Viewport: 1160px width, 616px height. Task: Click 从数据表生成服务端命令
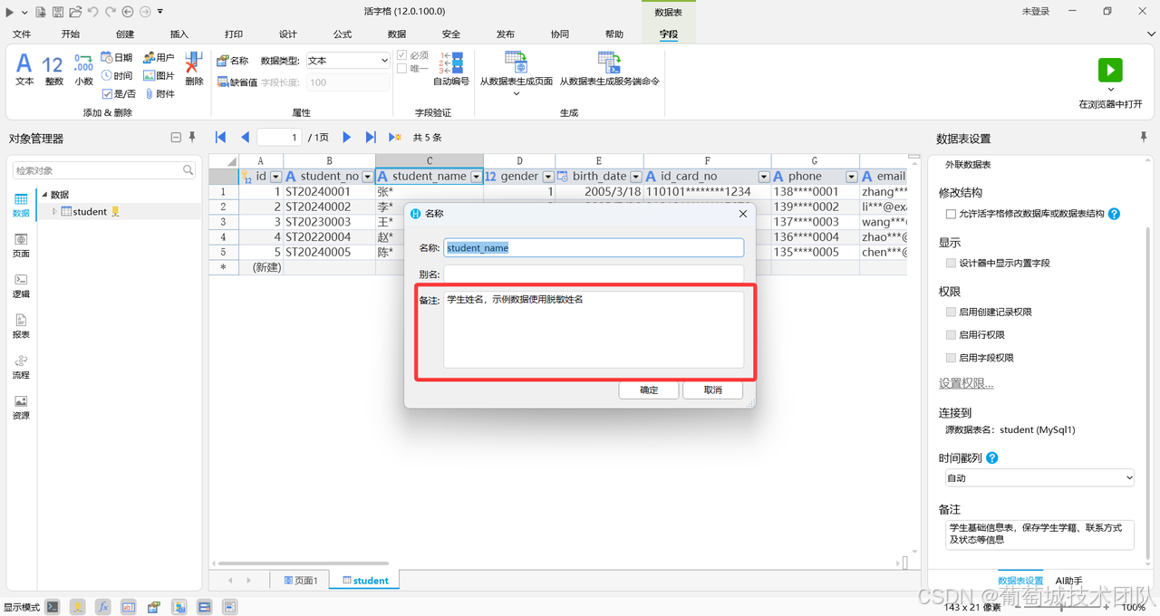(609, 69)
